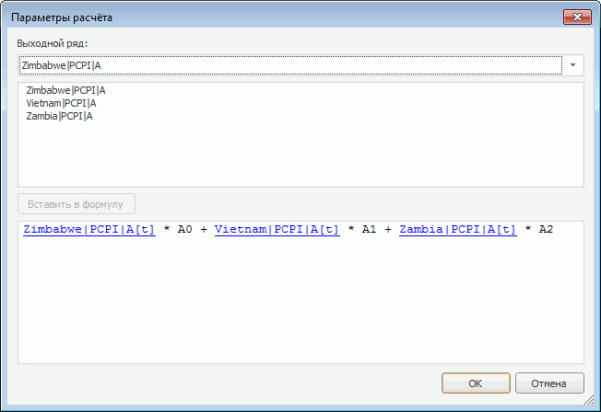The width and height of the screenshot is (601, 412).
Task: Select Zambia|PCPI|A in the series list
Action: point(59,116)
